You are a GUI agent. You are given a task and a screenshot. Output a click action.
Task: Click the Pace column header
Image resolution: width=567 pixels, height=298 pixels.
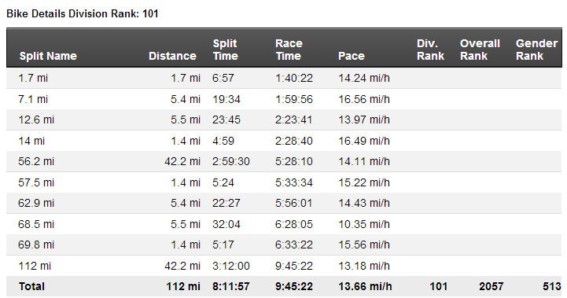click(351, 56)
